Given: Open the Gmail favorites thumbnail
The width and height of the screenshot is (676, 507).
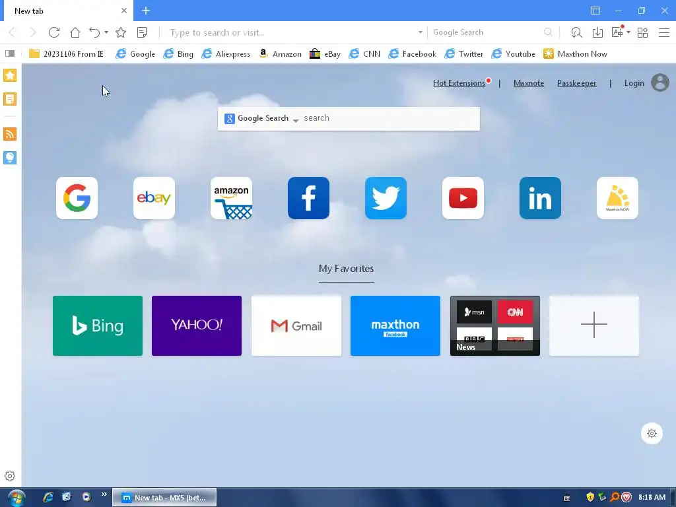Looking at the screenshot, I should pyautogui.click(x=296, y=325).
